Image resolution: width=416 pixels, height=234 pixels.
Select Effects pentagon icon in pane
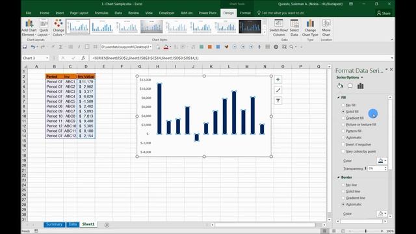tap(350, 86)
